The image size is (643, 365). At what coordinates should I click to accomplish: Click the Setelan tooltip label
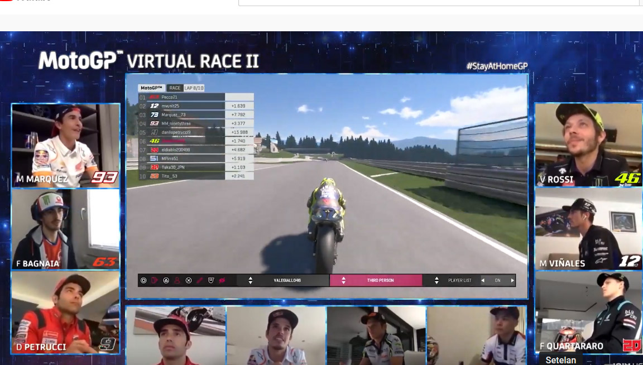coord(560,359)
